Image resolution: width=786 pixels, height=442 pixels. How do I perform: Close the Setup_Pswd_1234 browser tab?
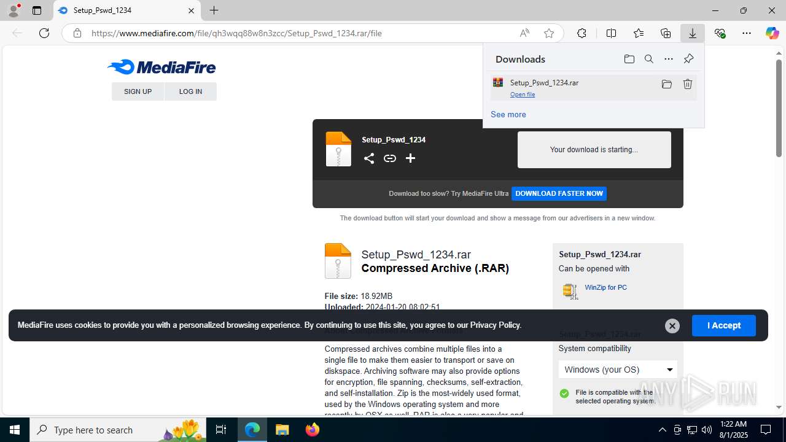coord(191,10)
